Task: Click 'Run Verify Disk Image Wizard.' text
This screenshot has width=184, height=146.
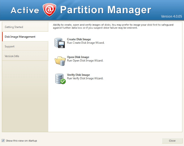Action: pos(85,78)
